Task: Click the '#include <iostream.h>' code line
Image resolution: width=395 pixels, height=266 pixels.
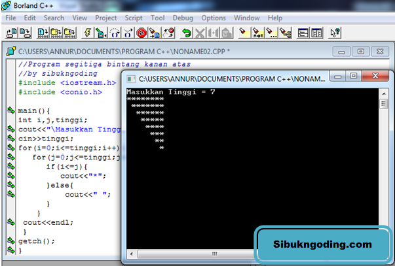Action: (67, 83)
